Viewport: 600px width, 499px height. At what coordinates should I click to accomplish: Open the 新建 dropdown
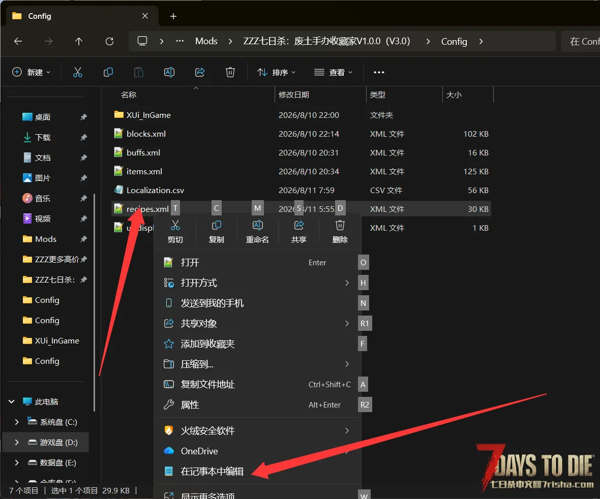click(32, 72)
